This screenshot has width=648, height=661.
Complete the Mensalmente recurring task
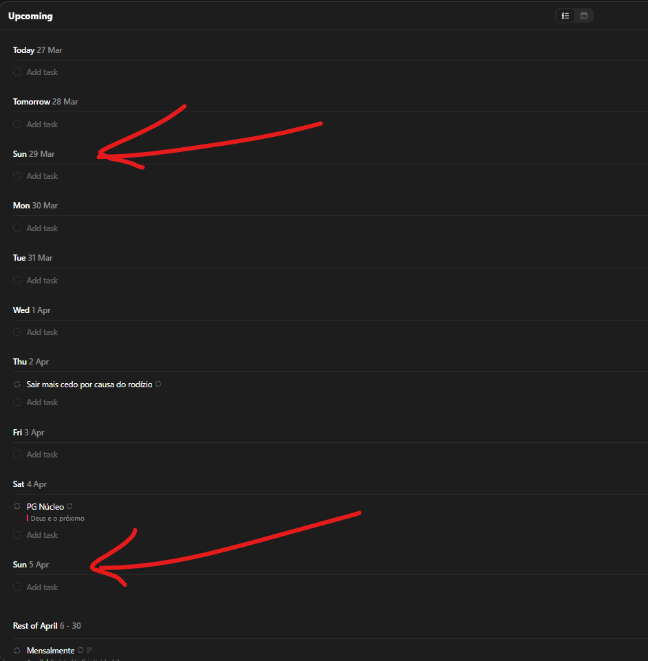17,651
